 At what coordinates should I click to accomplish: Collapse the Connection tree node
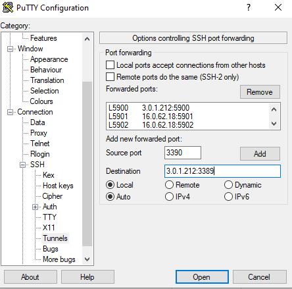[x=10, y=112]
